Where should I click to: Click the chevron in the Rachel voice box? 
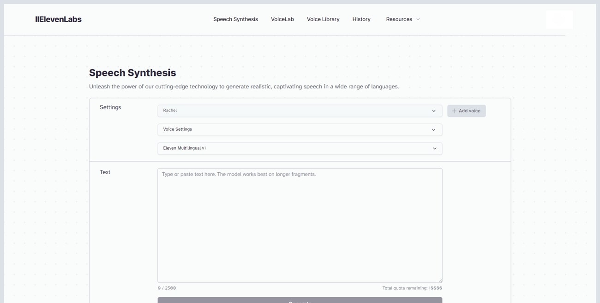(434, 111)
